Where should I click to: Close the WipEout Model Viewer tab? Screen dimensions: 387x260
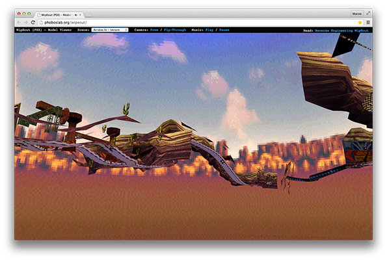coord(80,15)
